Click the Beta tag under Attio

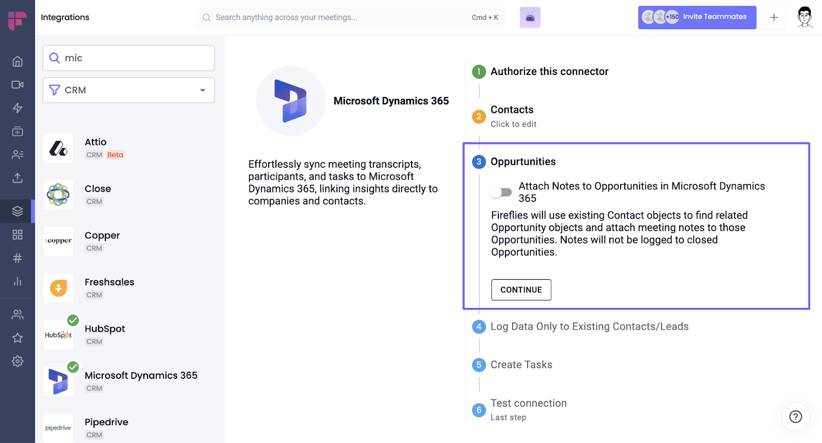coord(115,155)
